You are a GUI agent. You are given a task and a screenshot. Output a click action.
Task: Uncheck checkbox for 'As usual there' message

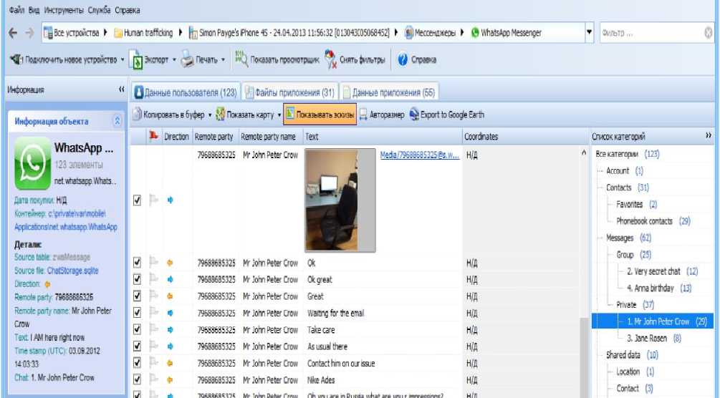click(x=137, y=346)
